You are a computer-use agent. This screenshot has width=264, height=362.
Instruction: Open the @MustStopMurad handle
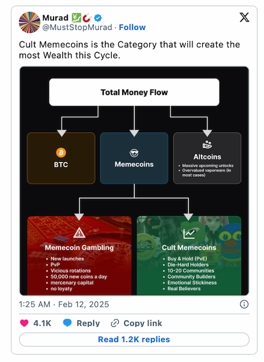(x=77, y=27)
